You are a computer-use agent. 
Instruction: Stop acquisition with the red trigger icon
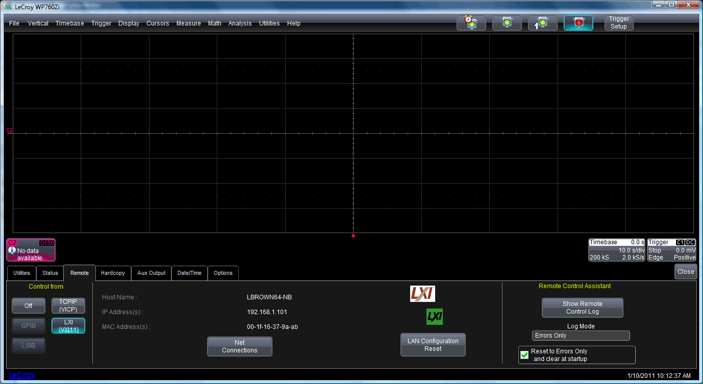578,23
